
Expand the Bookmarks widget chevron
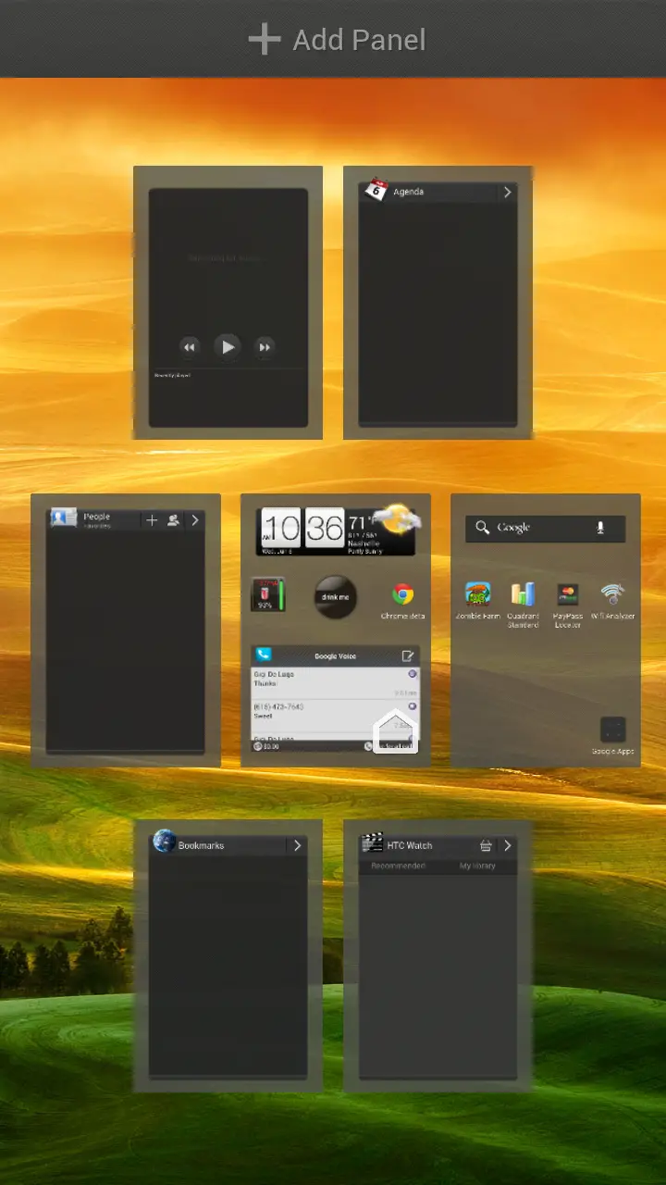297,845
